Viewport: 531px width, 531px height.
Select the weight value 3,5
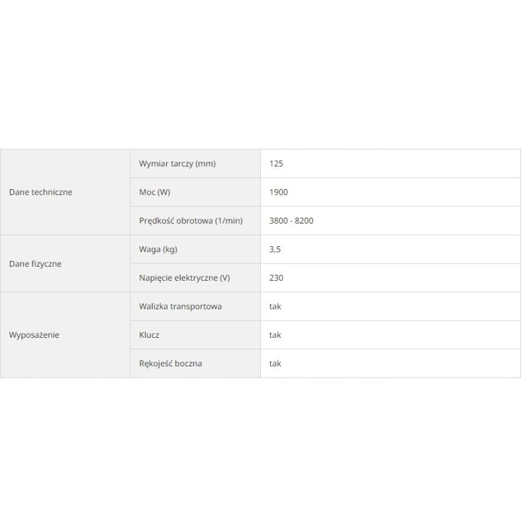275,250
